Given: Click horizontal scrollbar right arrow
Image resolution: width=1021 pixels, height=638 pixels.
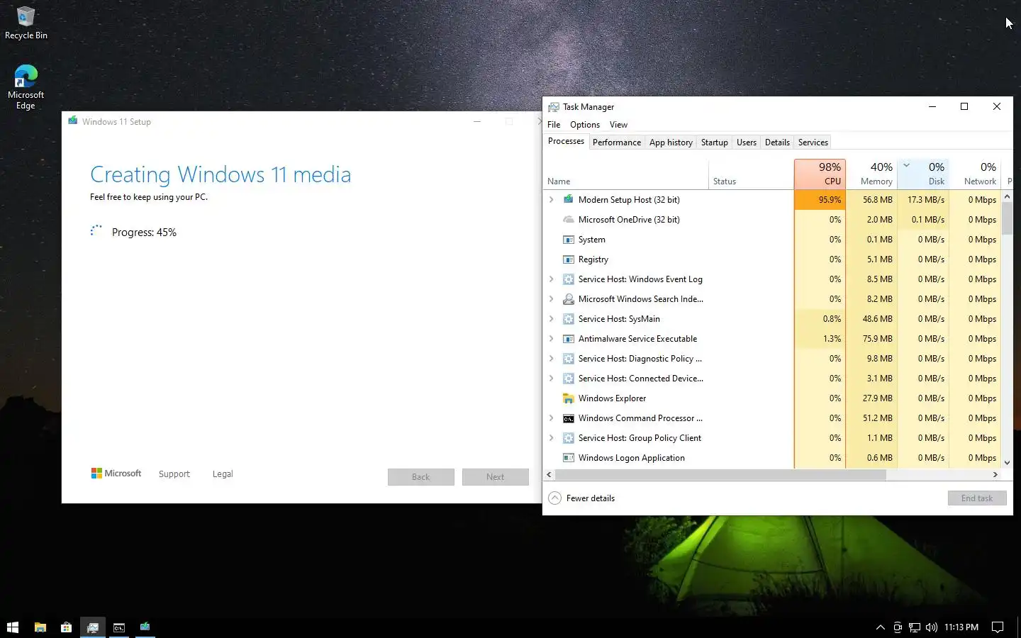Looking at the screenshot, I should pos(995,475).
